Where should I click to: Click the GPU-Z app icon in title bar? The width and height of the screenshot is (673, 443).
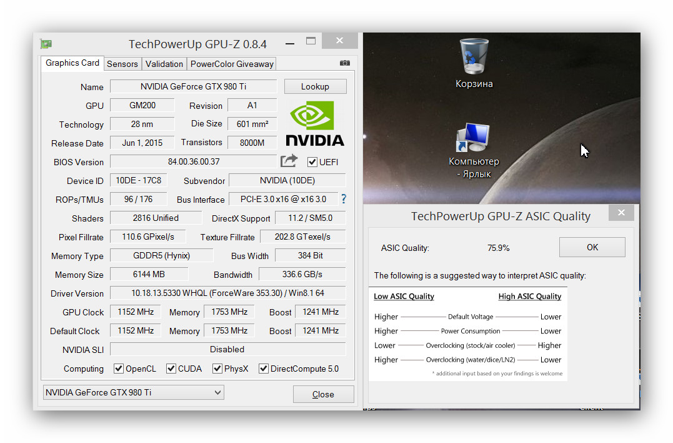coord(46,44)
